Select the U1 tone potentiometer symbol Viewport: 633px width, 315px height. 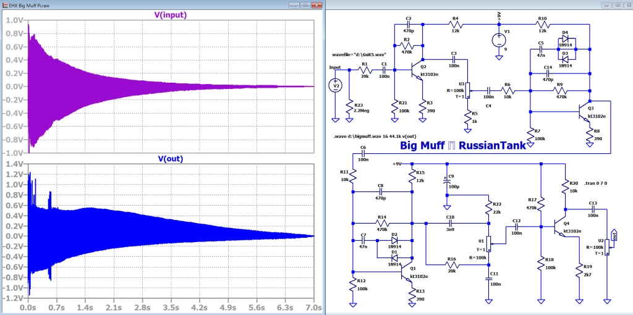coord(489,243)
